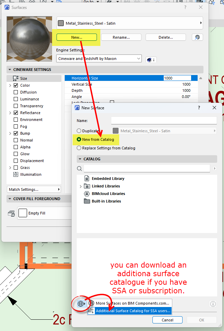The image size is (224, 331).
Task: Click the globe web-options button
Action: click(82, 304)
